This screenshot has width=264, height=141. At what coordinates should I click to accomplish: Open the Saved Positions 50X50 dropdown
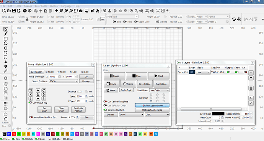(x=63, y=81)
